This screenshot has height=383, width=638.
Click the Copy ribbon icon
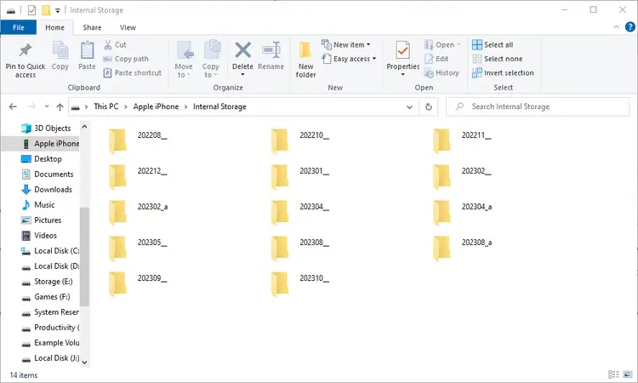tap(60, 50)
